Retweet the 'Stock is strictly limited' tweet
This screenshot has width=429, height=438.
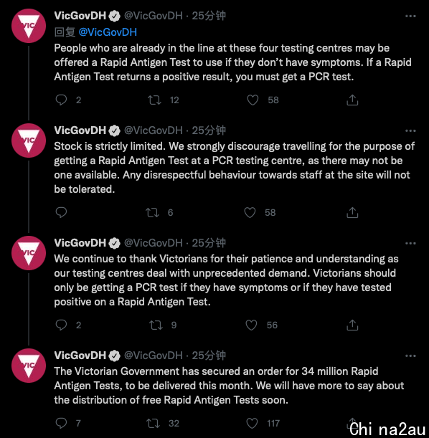(152, 213)
